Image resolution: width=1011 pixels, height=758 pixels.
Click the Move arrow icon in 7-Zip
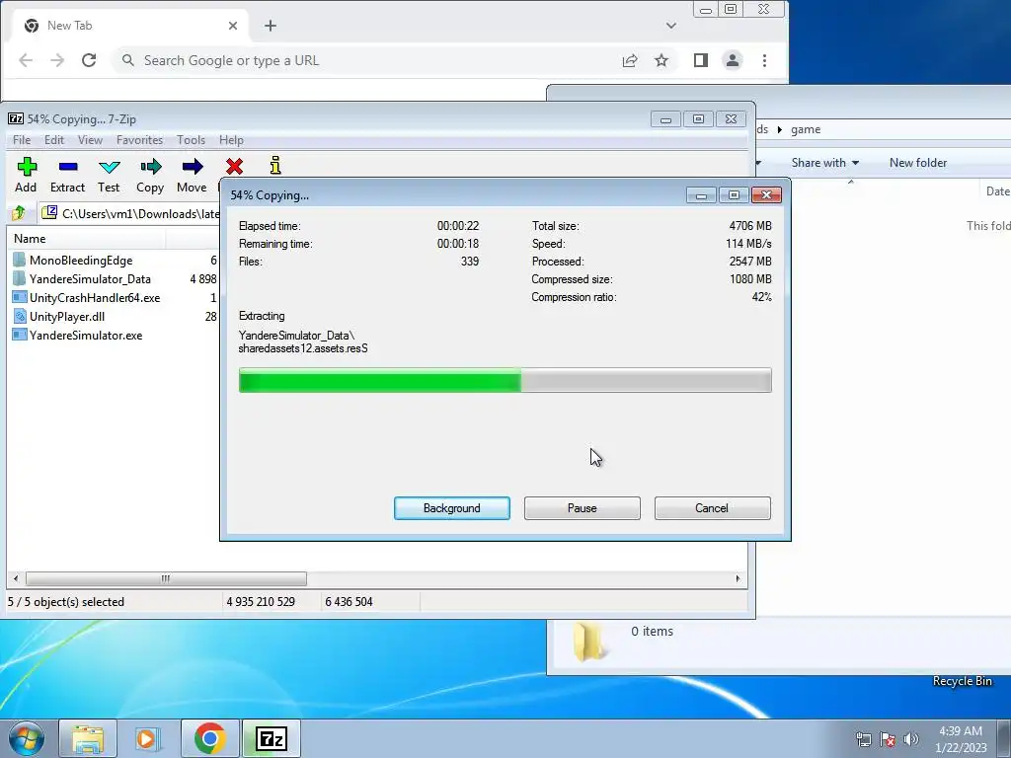(193, 167)
